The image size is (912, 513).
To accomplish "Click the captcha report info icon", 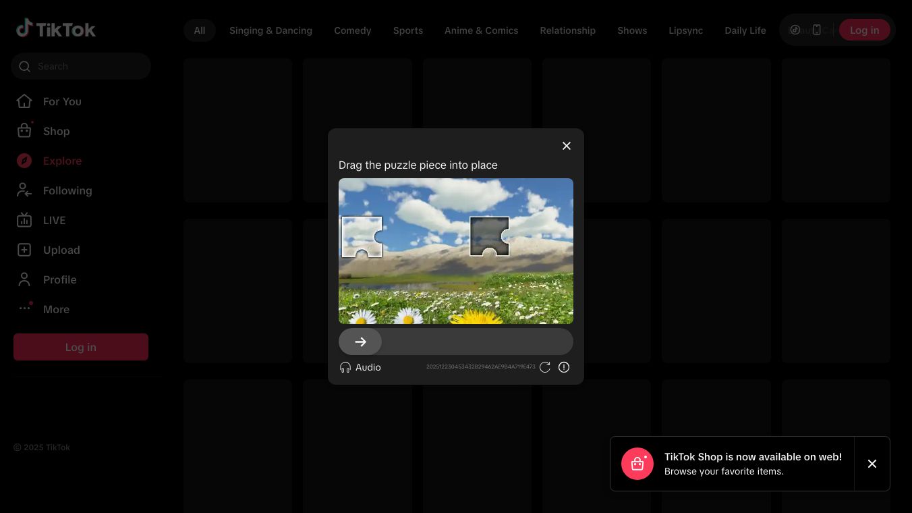I will pyautogui.click(x=564, y=367).
